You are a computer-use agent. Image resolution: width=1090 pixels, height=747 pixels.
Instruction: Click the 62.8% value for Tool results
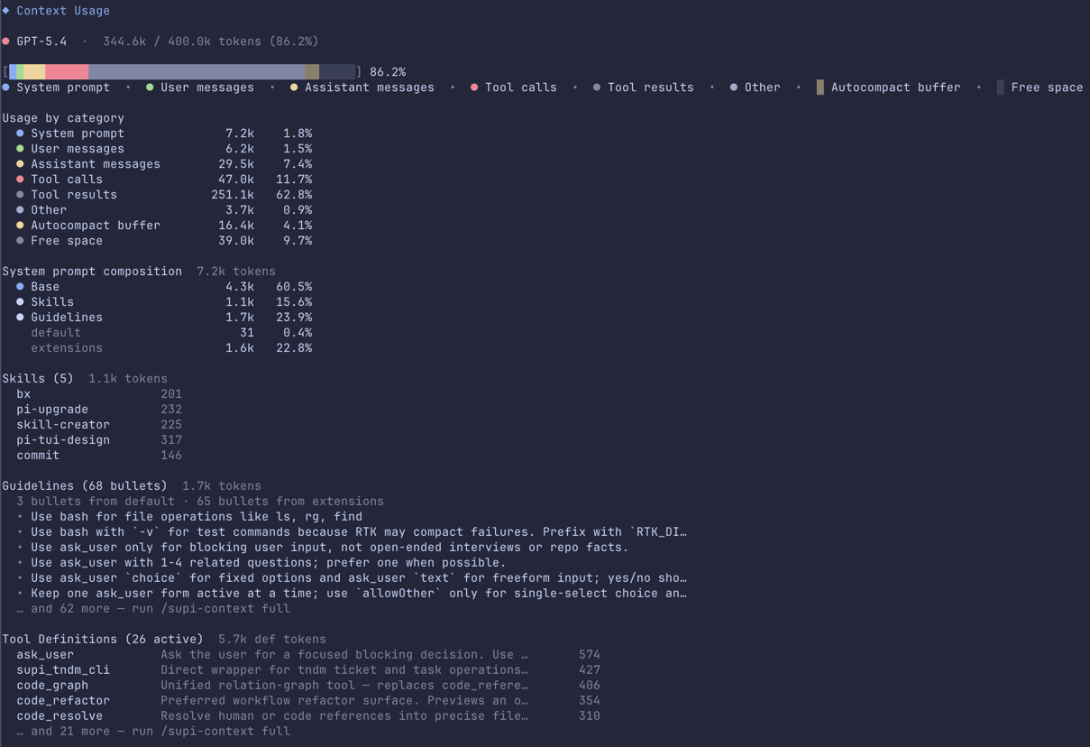point(294,195)
